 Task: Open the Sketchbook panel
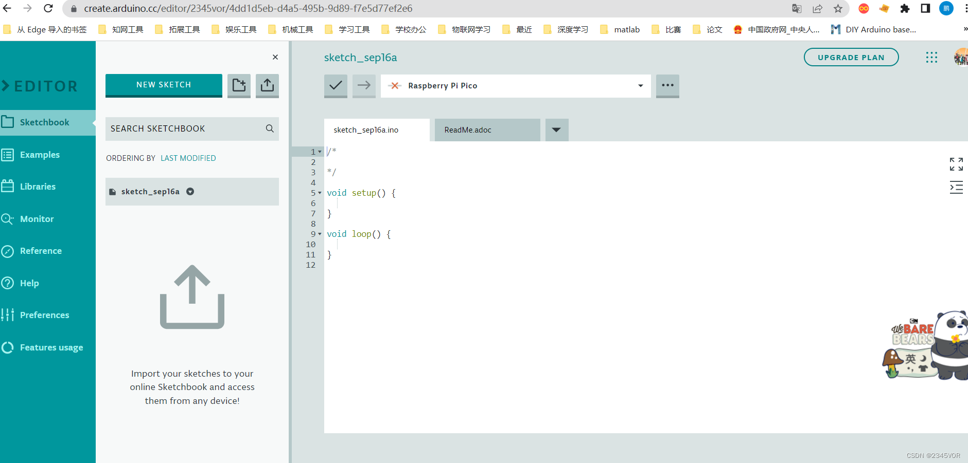[x=44, y=122]
